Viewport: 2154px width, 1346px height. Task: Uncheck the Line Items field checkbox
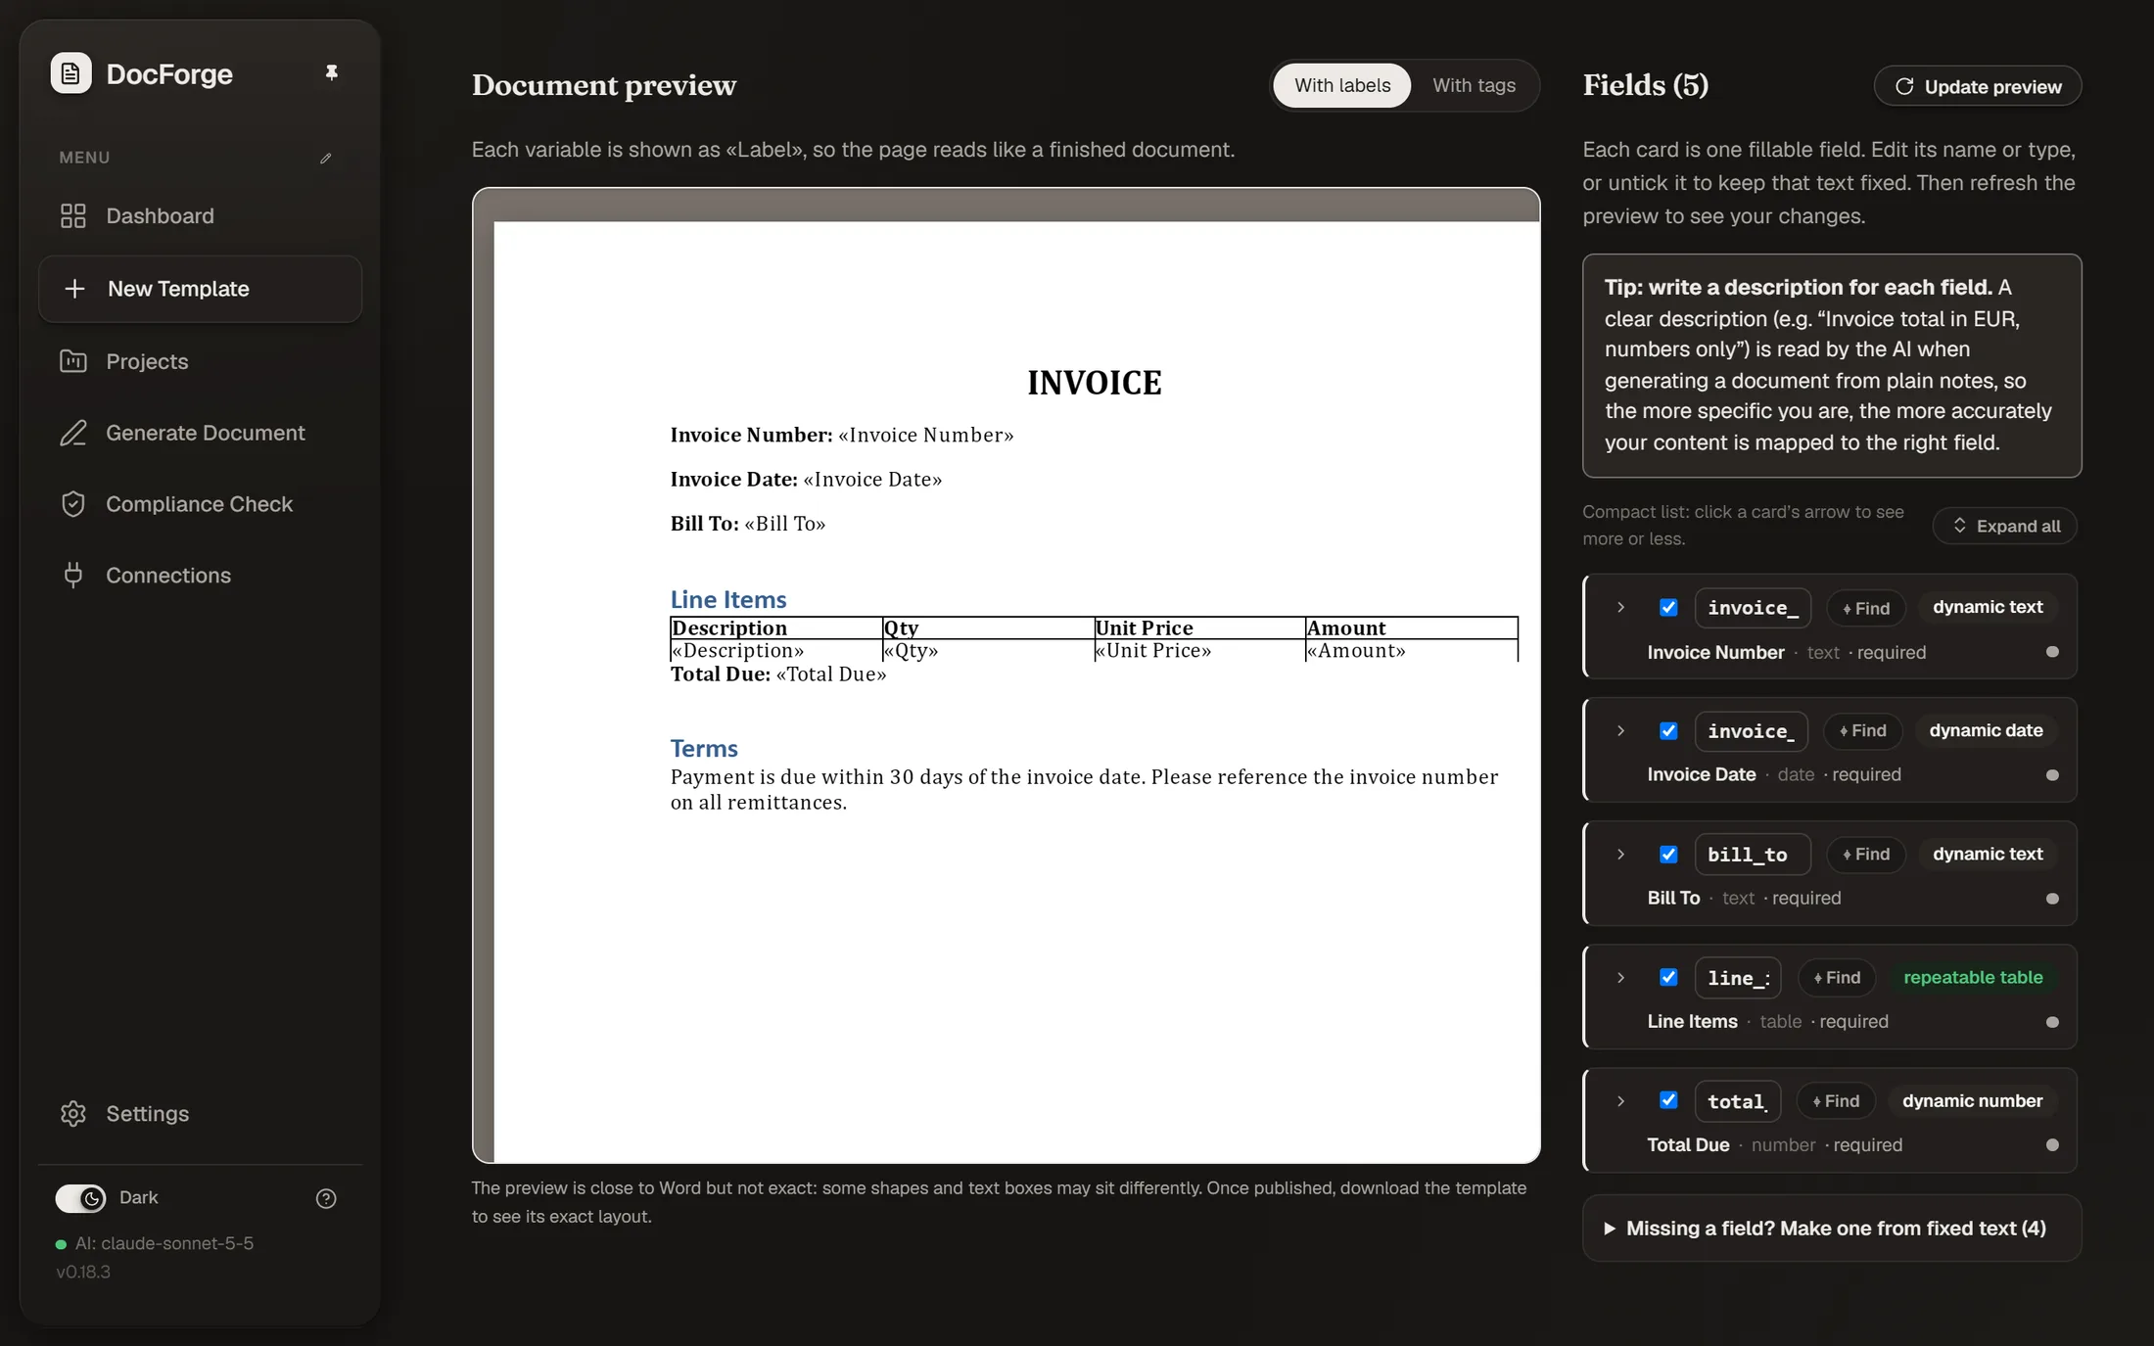tap(1668, 978)
